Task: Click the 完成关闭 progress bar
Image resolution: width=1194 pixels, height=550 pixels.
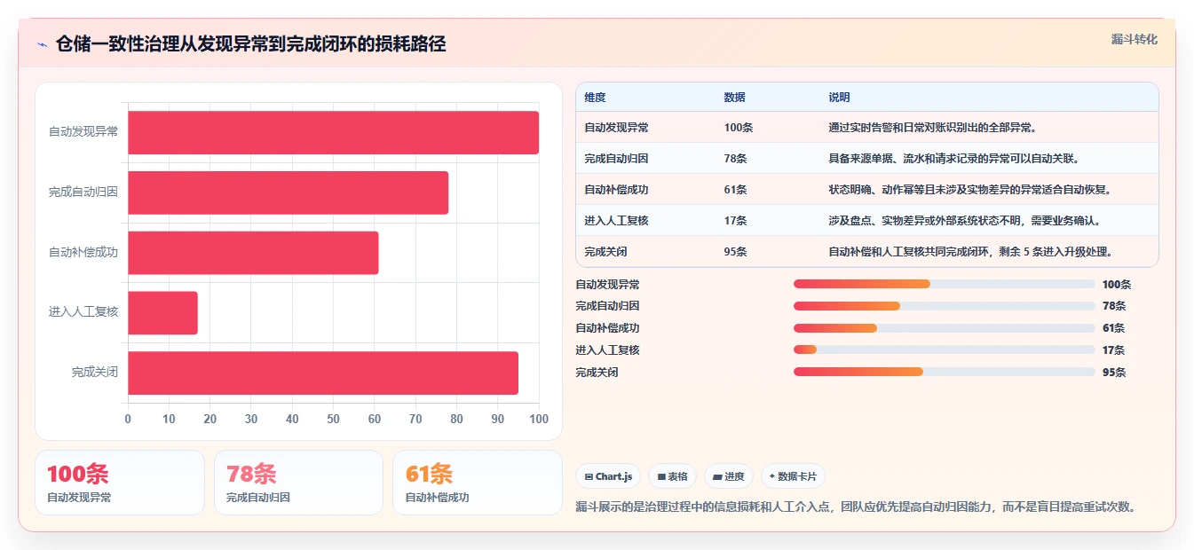Action: [x=945, y=372]
